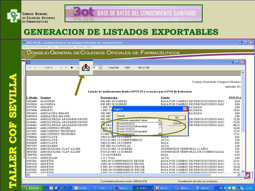Viewport: 255px width, 191px height.
Task: Click report horizontal scrollbar left arrow
Action: click(x=28, y=175)
